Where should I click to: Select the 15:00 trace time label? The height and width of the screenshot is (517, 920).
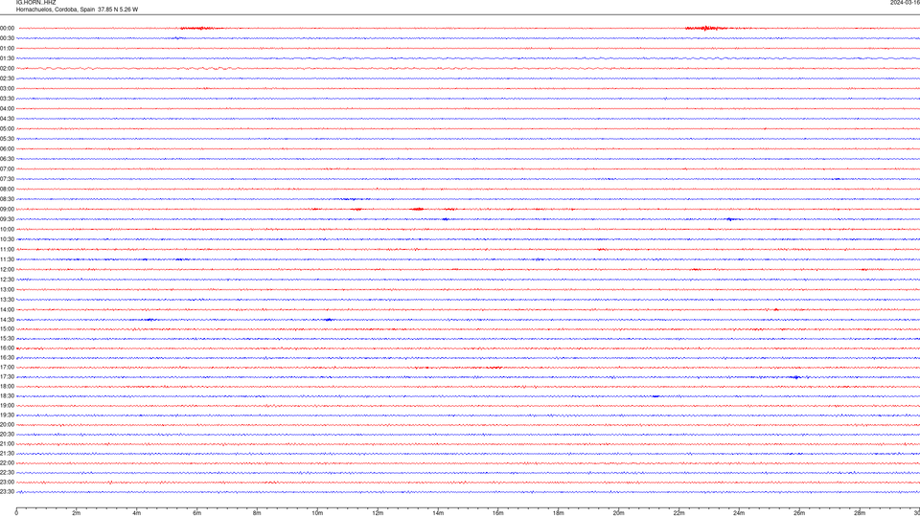[7, 328]
